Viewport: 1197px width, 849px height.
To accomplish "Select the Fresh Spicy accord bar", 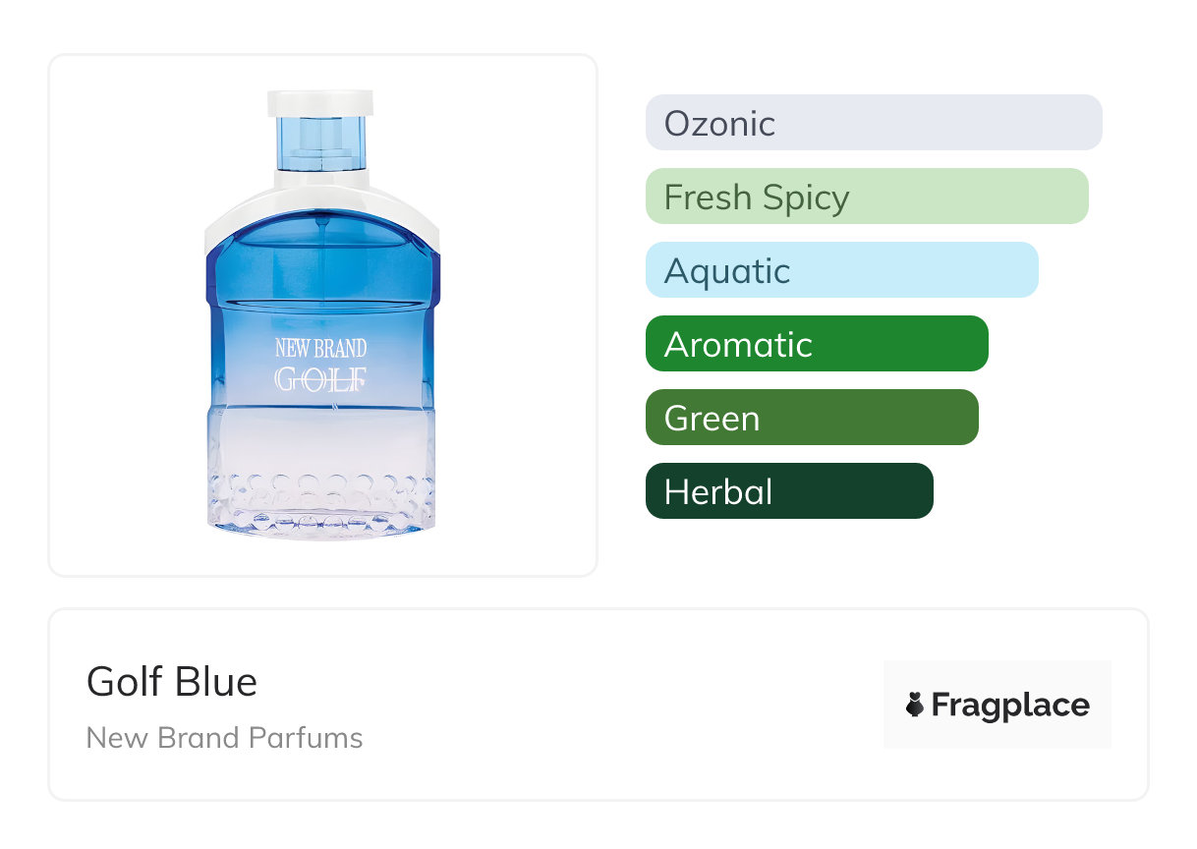I will [x=866, y=197].
